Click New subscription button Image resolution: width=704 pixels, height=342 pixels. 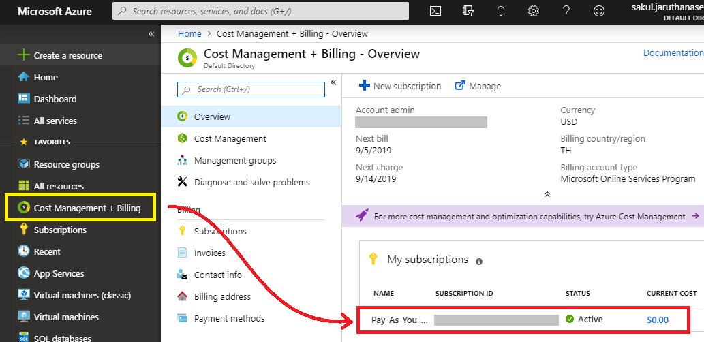(400, 86)
